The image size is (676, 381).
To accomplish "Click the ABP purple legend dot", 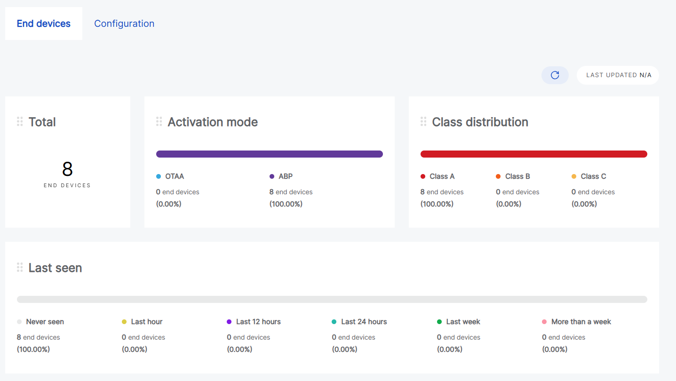I will pos(272,176).
